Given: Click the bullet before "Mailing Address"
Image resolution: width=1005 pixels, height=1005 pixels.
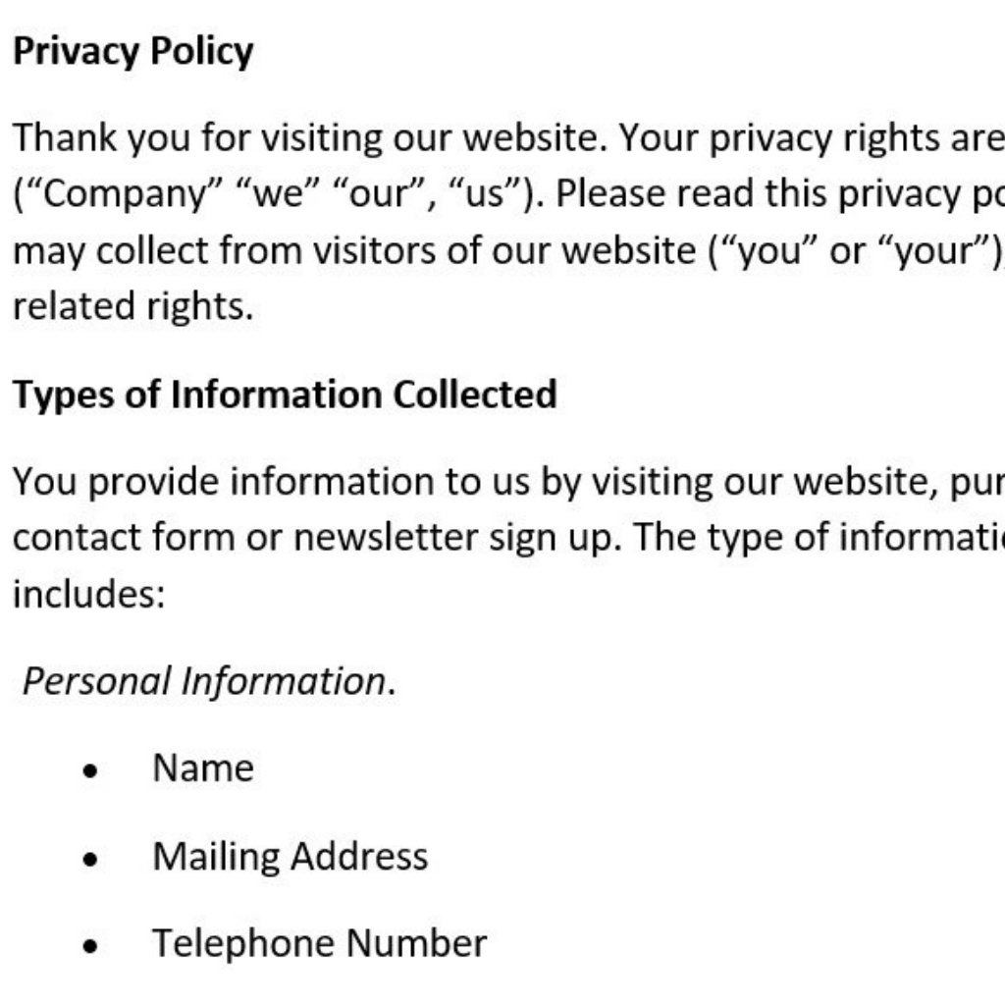Looking at the screenshot, I should tap(91, 860).
